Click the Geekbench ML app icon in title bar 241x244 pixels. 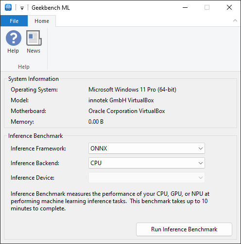pyautogui.click(x=8, y=7)
